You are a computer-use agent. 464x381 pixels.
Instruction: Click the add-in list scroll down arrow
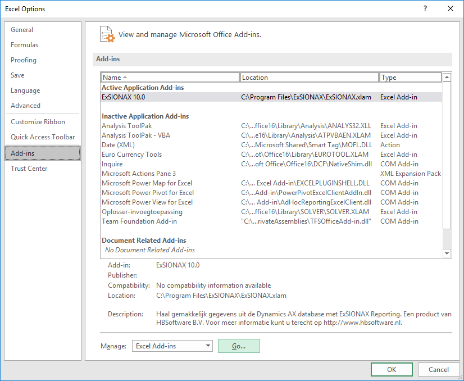447,253
